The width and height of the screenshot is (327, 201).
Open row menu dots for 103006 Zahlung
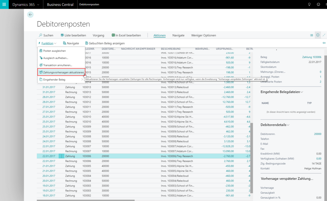(61, 156)
